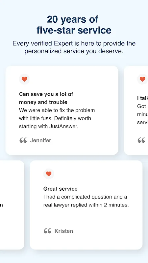Screen dimensions: 148x263
Task: Select the 'Great service' review title
Action: (61, 189)
